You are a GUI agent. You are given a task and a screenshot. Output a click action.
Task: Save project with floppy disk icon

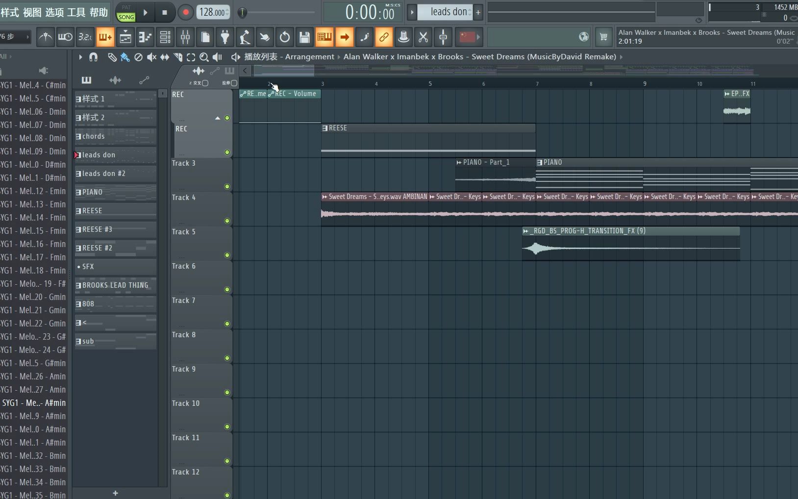pos(304,37)
